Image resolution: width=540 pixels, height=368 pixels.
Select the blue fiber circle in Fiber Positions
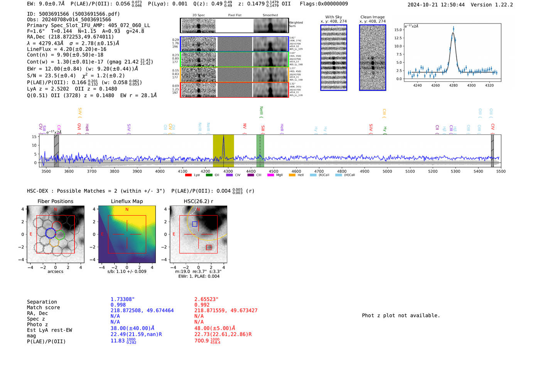51,233
